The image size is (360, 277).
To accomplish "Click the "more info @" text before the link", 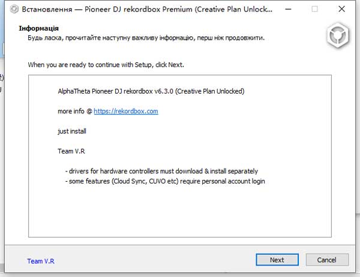I will 75,111.
